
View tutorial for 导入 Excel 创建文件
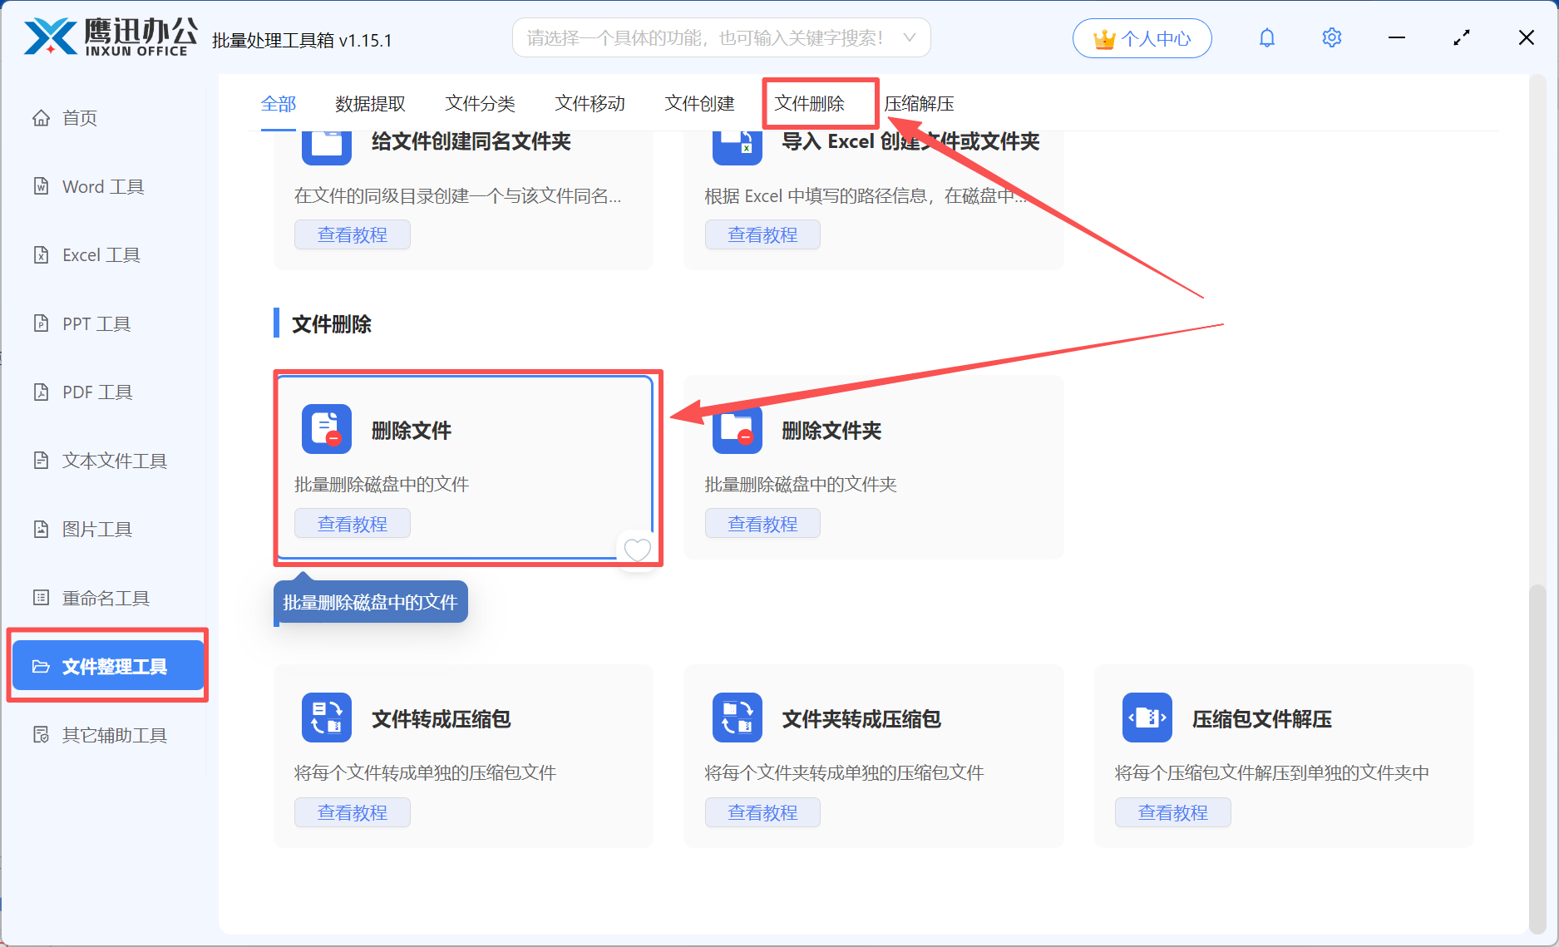[762, 234]
